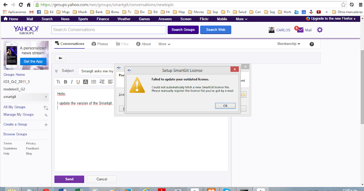Viewport: 364px width, 191px height.
Task: Click the browser address bar URL
Action: click(x=107, y=5)
